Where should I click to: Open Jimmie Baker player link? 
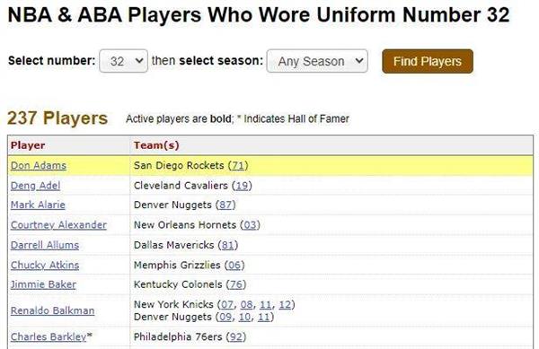[43, 284]
